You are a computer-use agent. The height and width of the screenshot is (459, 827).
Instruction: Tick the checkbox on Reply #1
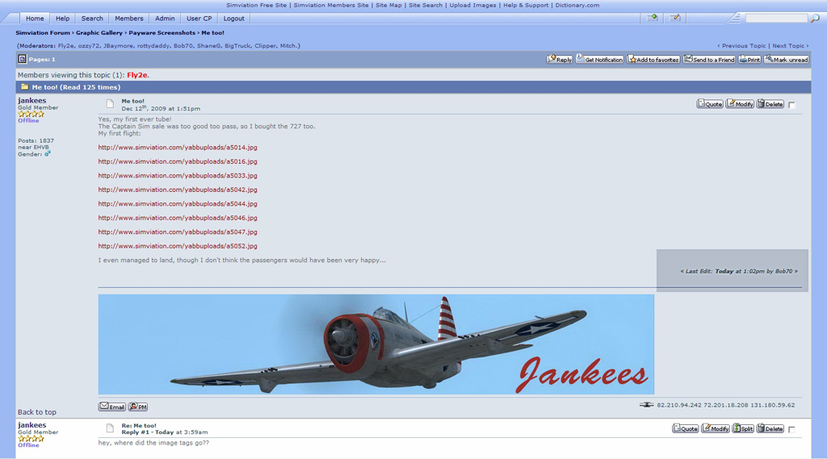pyautogui.click(x=791, y=429)
